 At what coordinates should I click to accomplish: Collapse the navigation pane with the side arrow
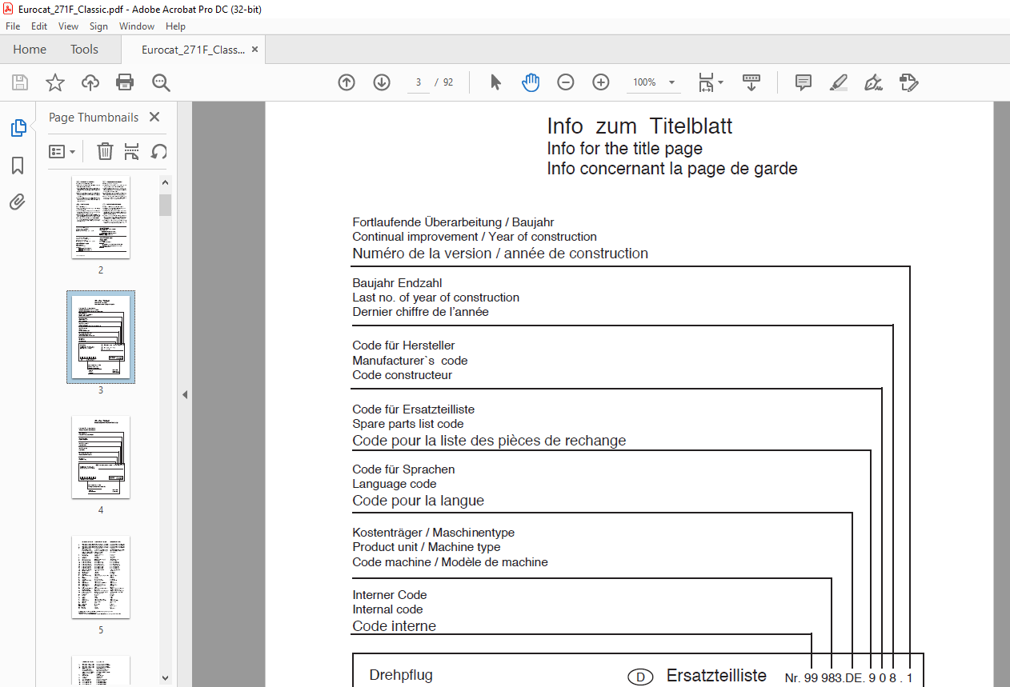[185, 394]
